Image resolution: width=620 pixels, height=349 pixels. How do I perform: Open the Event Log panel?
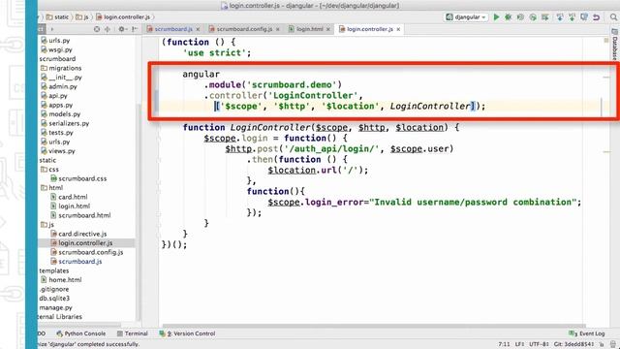[587, 333]
